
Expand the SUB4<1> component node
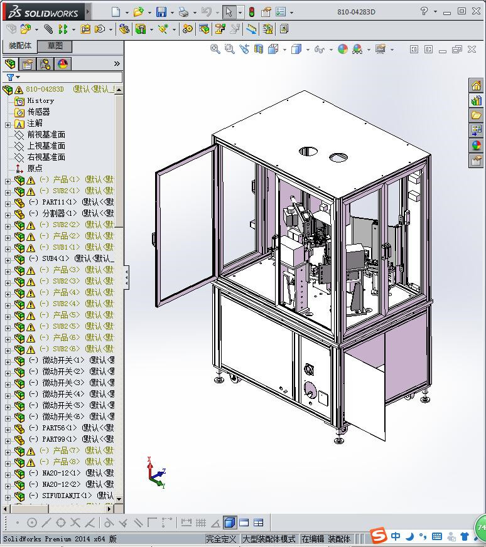(x=8, y=260)
